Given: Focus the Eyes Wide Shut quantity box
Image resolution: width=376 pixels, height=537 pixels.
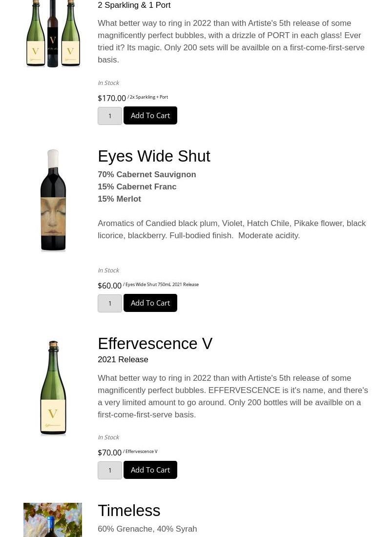Looking at the screenshot, I should pyautogui.click(x=110, y=304).
